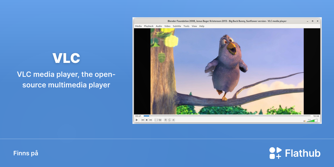Skip to previous media track
The height and width of the screenshot is (167, 334).
pos(143,120)
